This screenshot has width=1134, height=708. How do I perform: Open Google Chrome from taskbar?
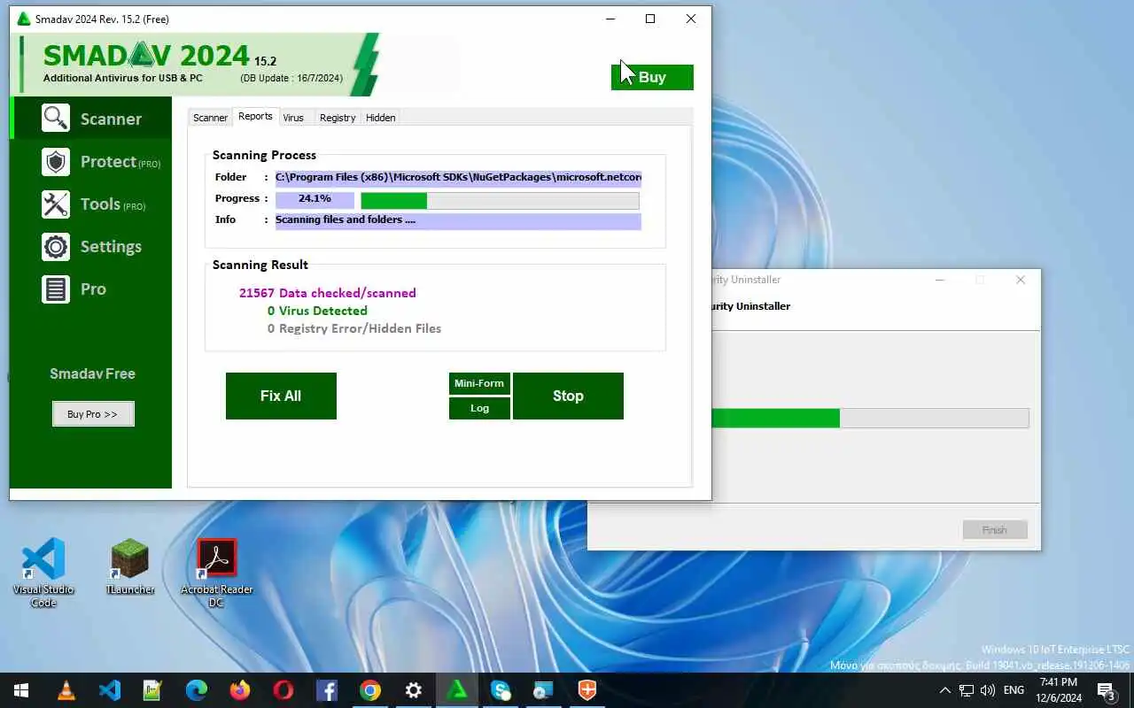click(x=370, y=690)
